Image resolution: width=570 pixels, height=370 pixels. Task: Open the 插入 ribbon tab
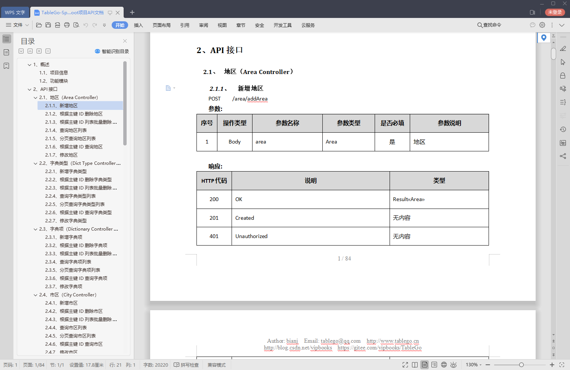(139, 25)
